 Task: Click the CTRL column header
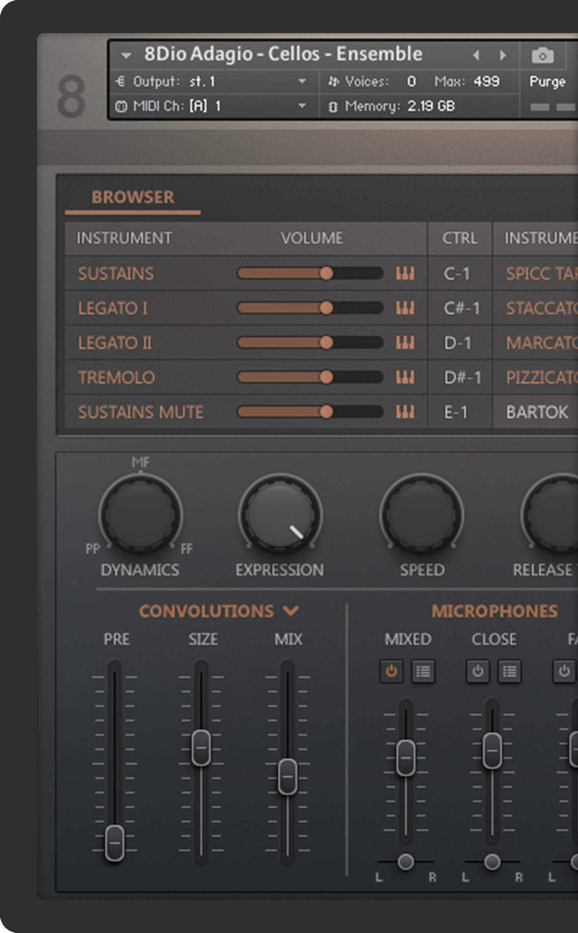460,238
